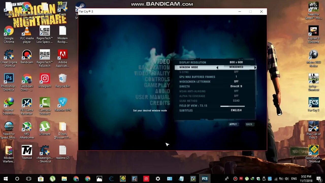Open Recycle Bin on desktop
This screenshot has height=183, width=325.
pos(62,80)
